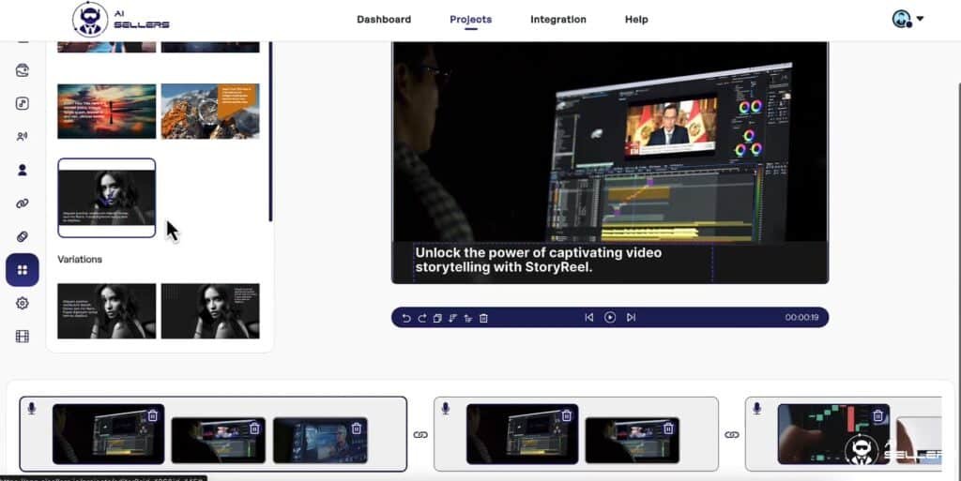
Task: Click the AI Sellers logo
Action: [121, 20]
